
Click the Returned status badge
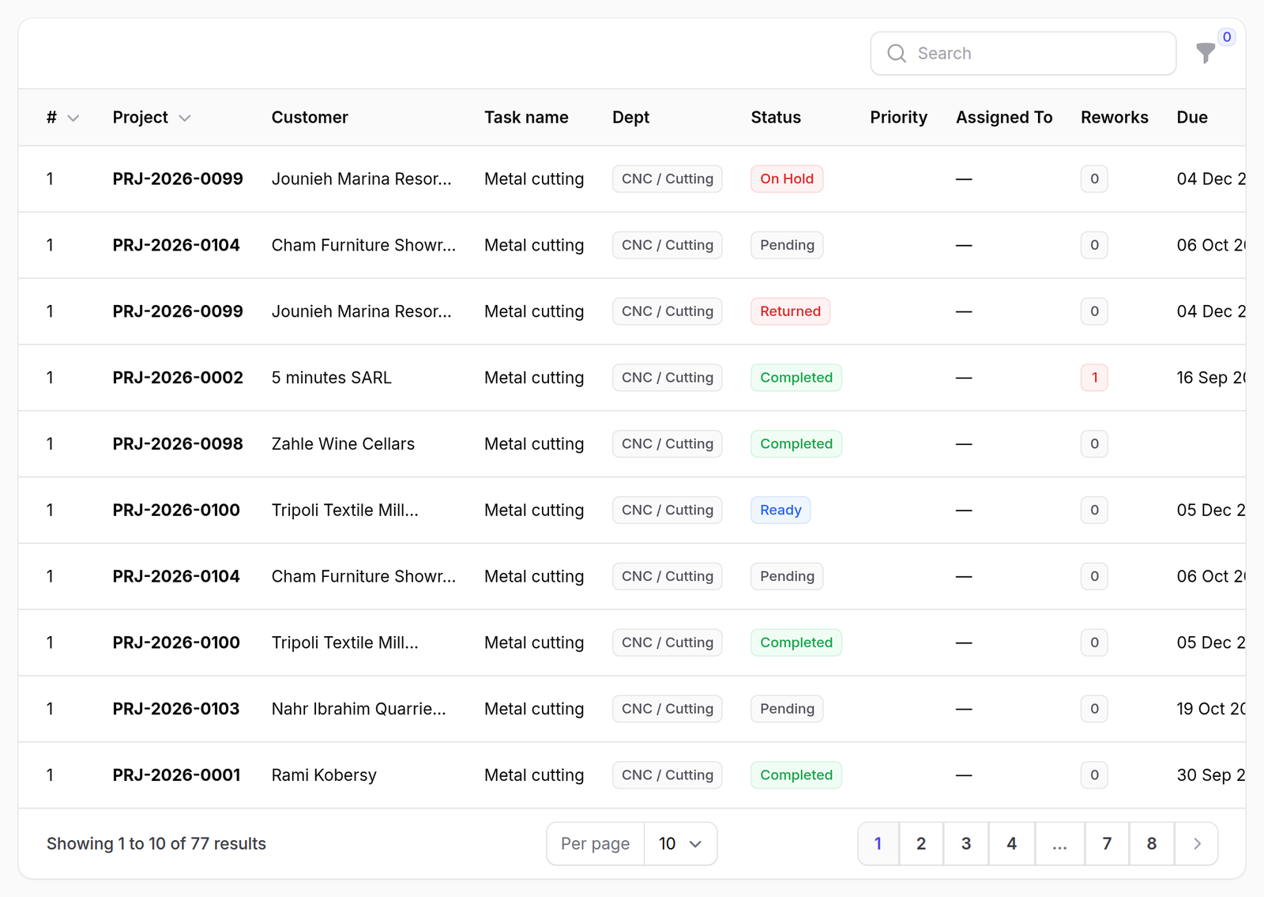[790, 311]
